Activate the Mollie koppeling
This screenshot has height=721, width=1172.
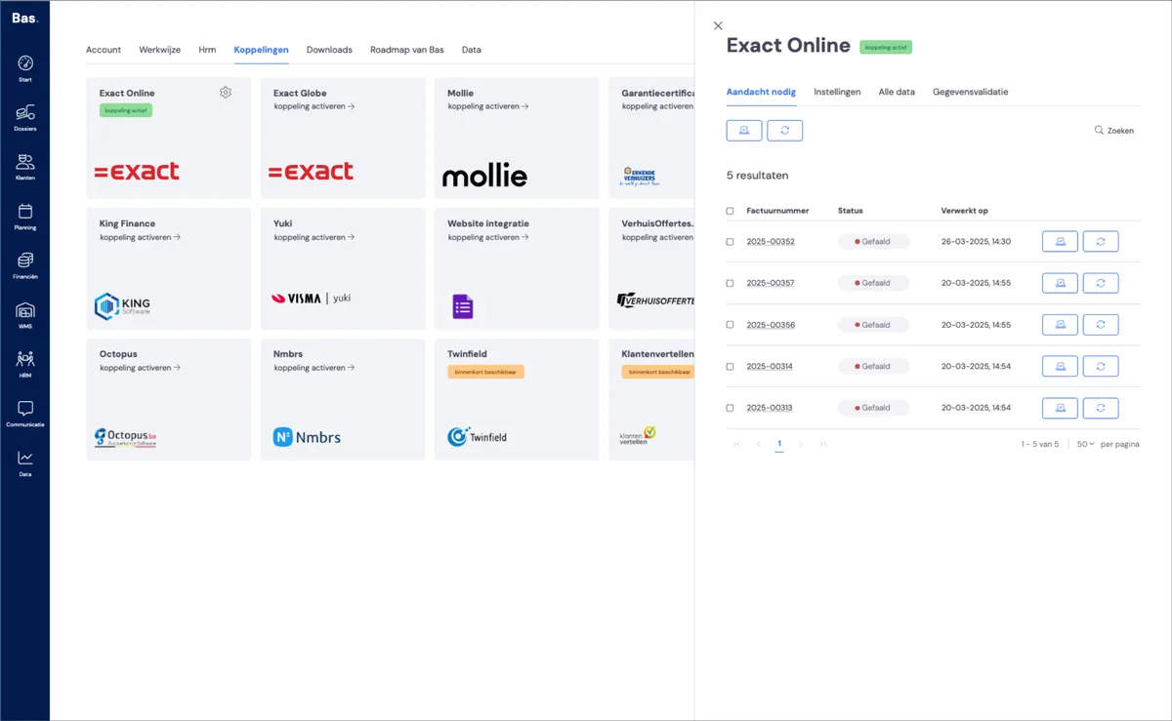click(488, 106)
